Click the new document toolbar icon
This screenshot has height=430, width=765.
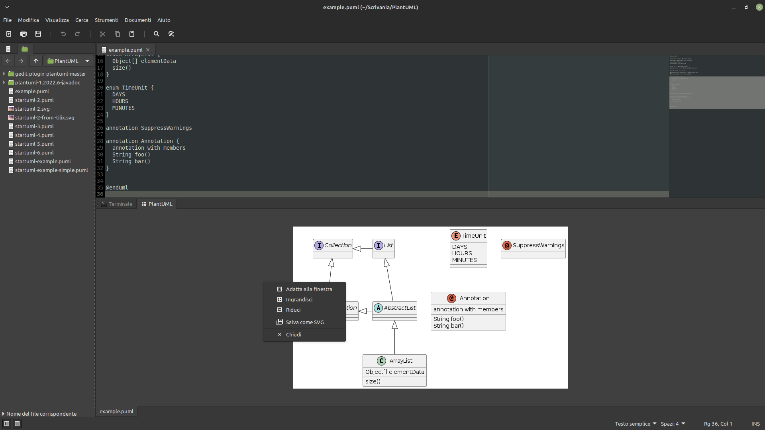9,34
